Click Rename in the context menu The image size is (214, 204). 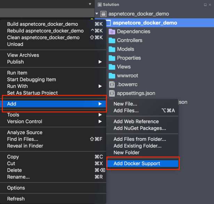point(18,177)
